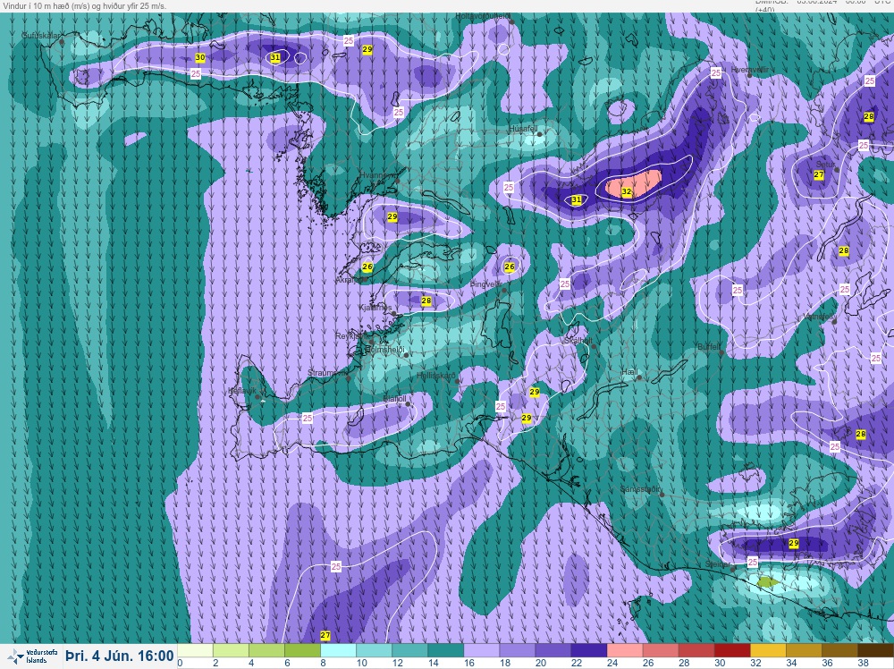894x669 pixels.
Task: Click the Húsafell station label
Action: coord(523,130)
